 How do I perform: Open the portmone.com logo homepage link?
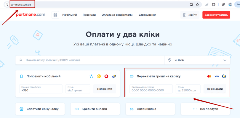[x=31, y=15]
